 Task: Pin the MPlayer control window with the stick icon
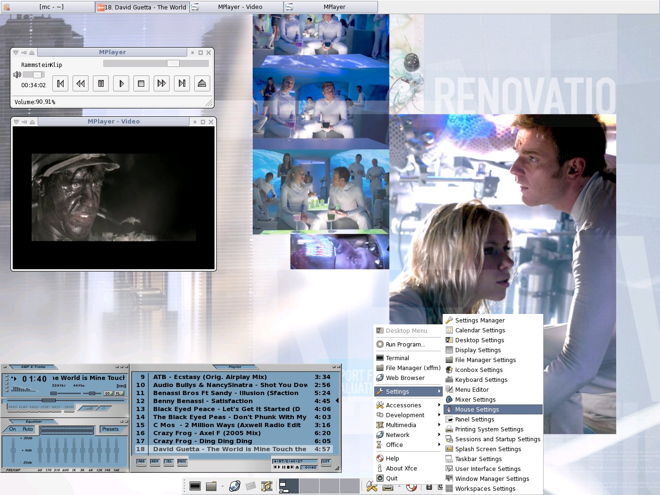point(24,53)
